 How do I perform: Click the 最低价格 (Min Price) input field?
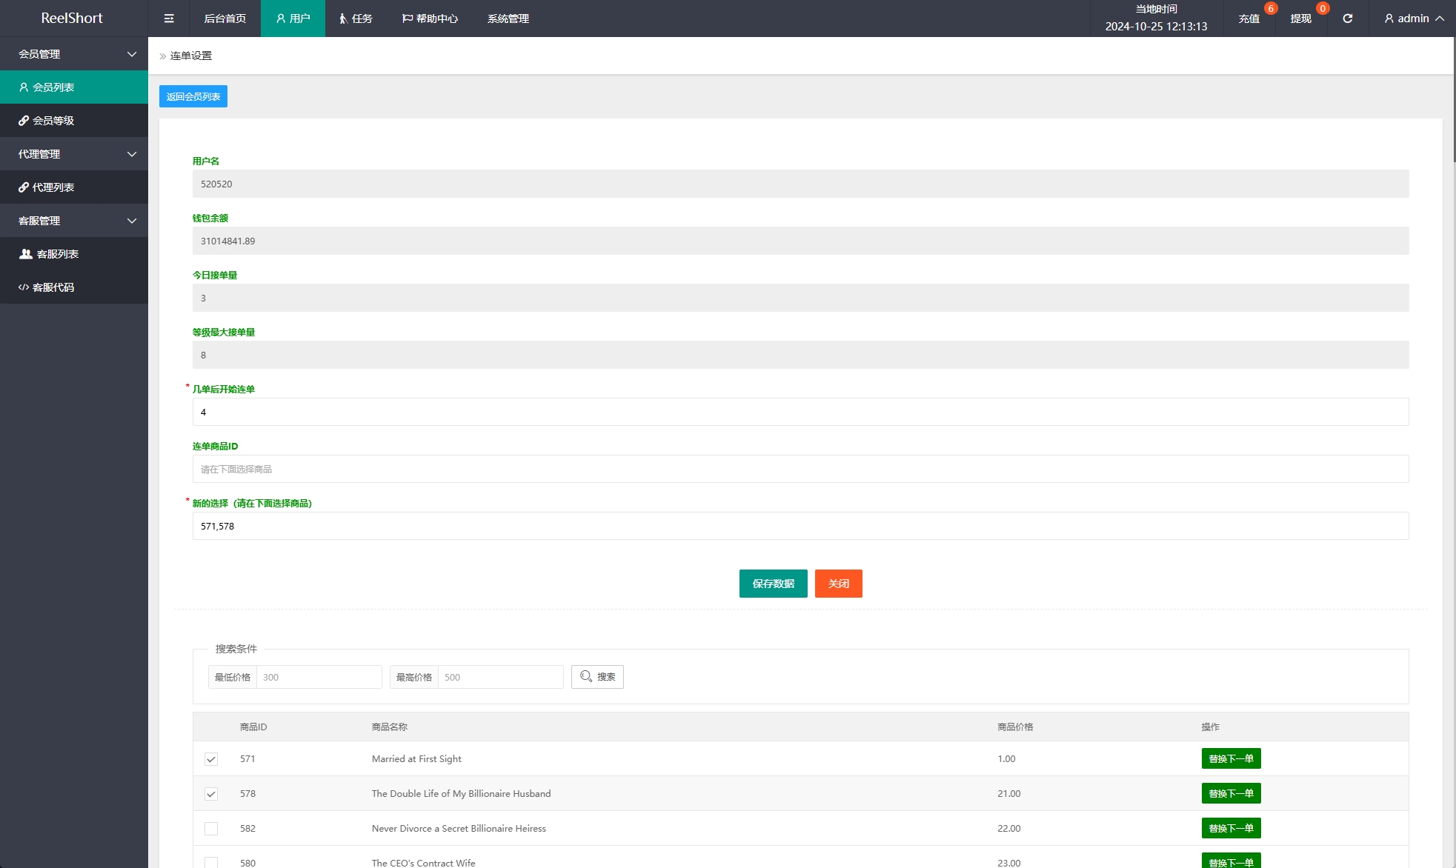click(319, 677)
